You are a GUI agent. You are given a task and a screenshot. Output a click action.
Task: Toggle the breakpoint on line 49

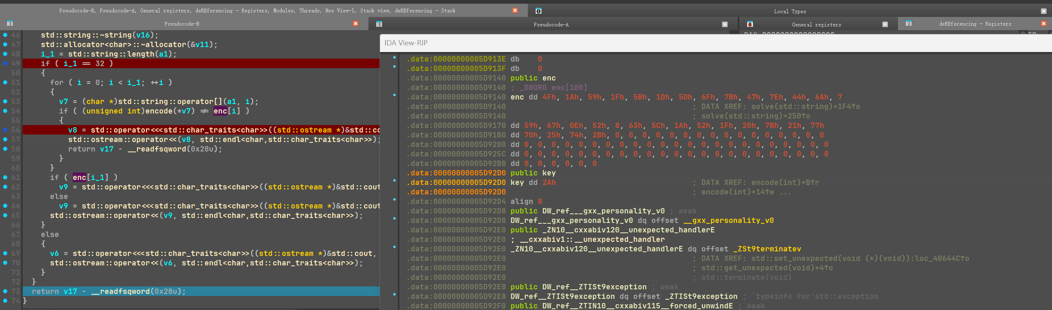[x=5, y=64]
